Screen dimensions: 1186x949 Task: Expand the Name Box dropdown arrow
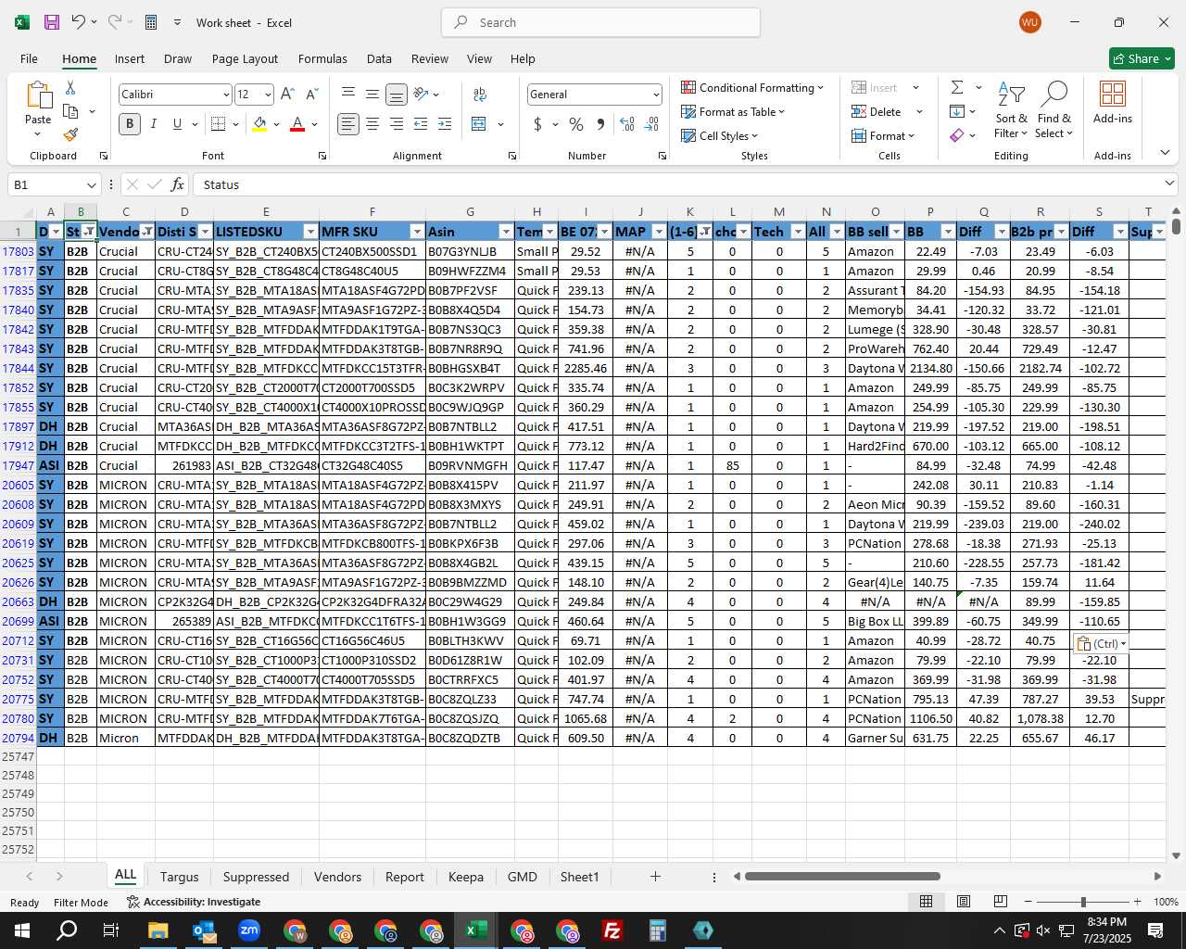coord(91,185)
